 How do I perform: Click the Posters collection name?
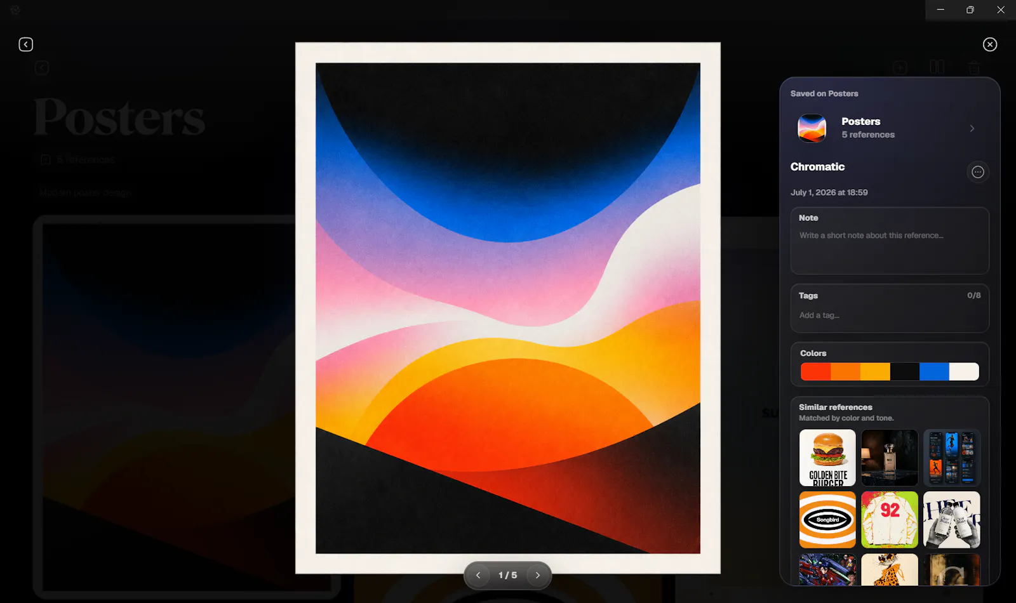point(861,121)
